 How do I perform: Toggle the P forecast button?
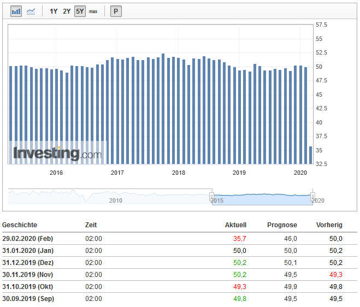coord(116,11)
